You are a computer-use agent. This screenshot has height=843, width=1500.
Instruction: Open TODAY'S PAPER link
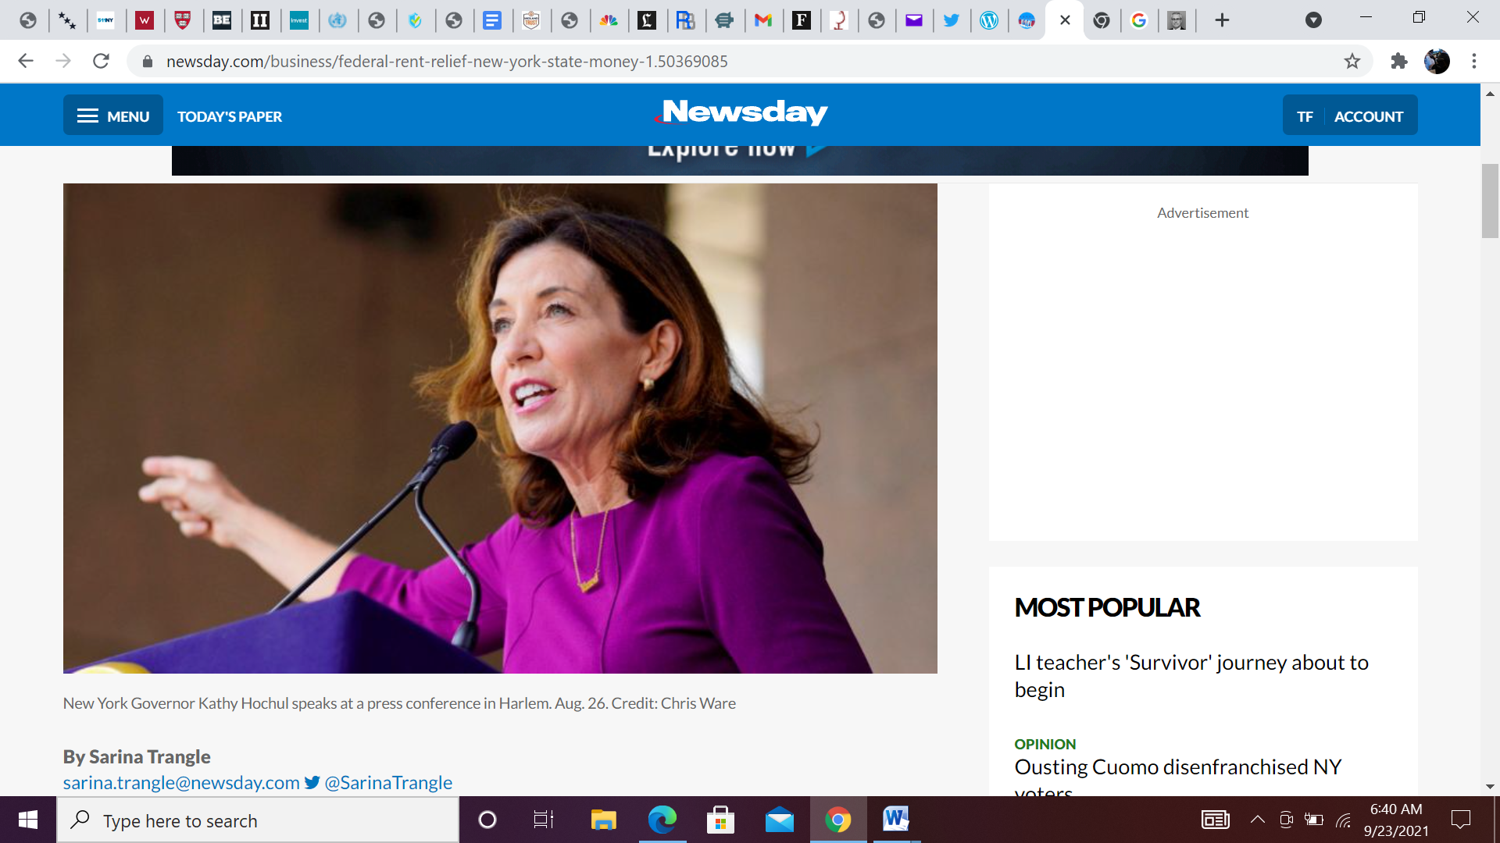click(x=229, y=116)
